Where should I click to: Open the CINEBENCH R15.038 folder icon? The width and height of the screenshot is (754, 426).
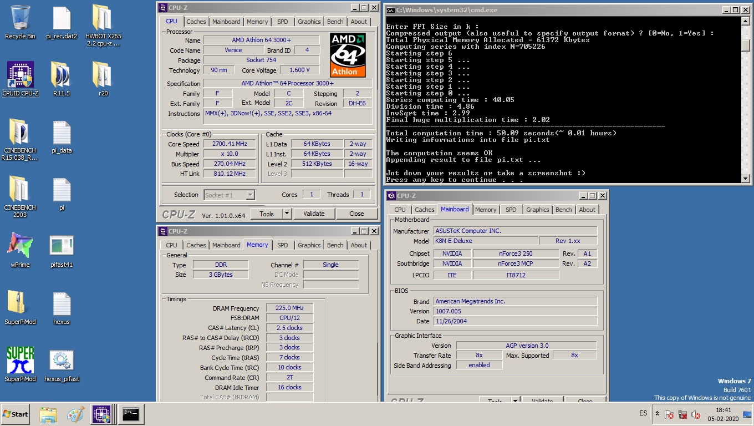(20, 140)
